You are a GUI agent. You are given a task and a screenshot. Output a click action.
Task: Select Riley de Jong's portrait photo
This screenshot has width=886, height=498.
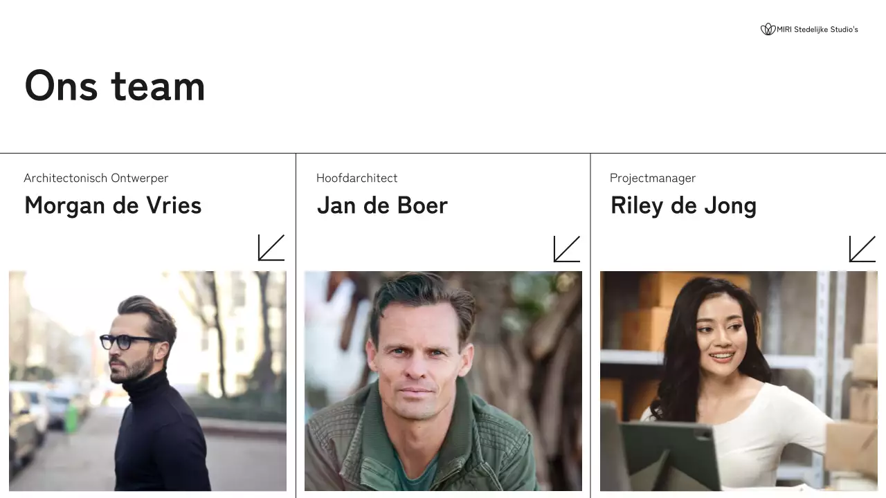click(x=739, y=380)
